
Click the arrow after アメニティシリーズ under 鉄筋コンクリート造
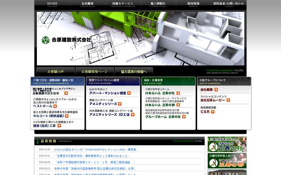120,104
